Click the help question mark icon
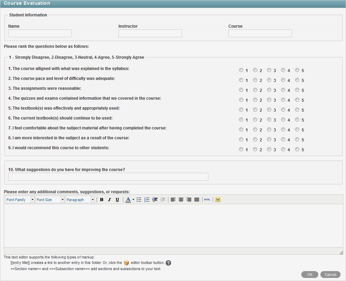Viewport: 346px width, 281px height. click(168, 263)
